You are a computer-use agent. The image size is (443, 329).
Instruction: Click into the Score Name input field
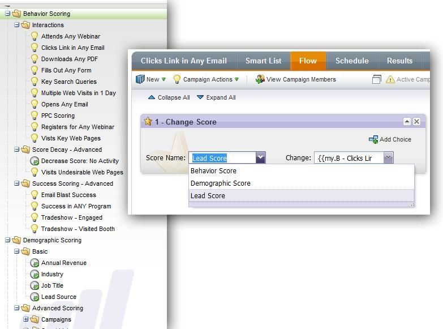pyautogui.click(x=222, y=158)
